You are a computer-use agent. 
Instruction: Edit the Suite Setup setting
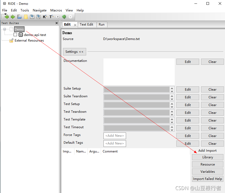188,90
